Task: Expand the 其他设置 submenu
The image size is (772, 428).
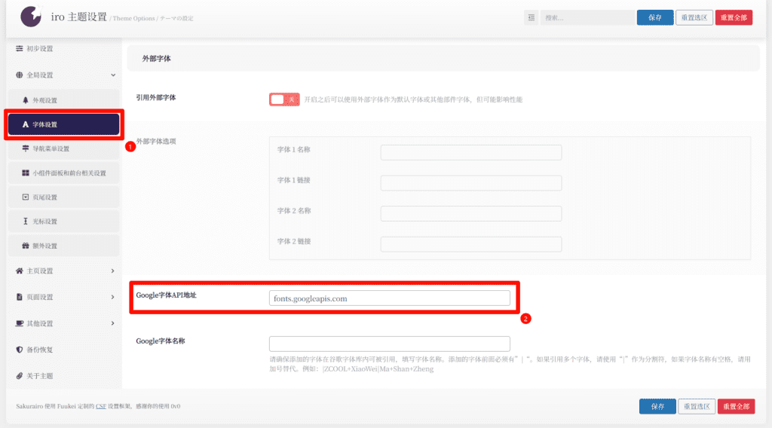Action: click(x=113, y=323)
